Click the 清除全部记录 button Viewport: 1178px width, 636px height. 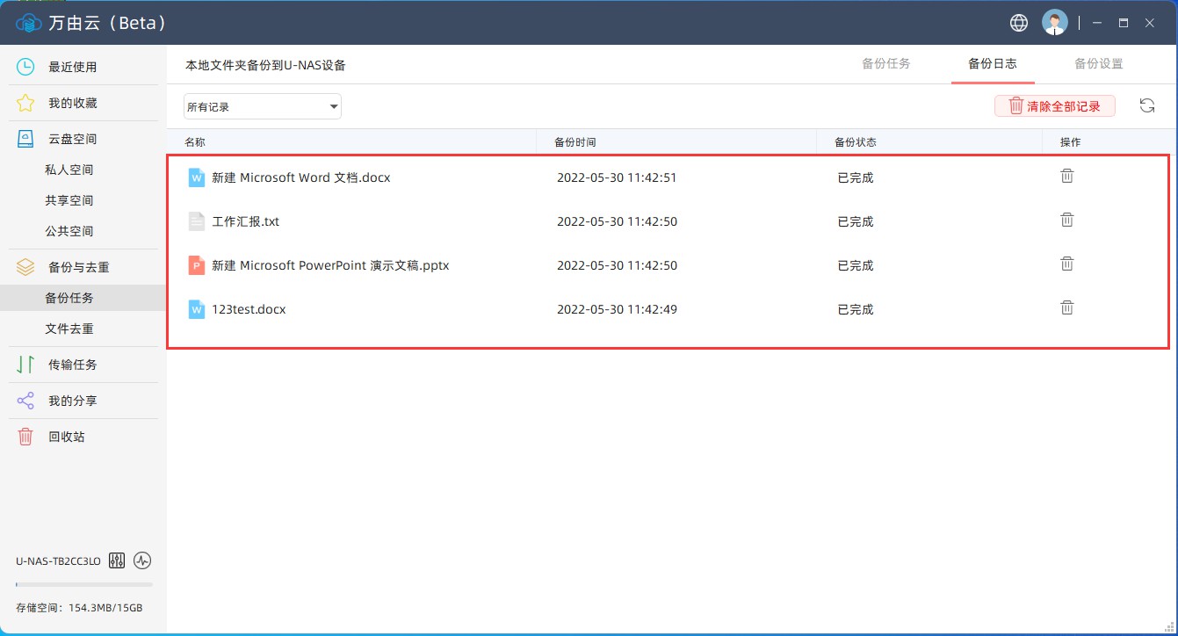1054,106
